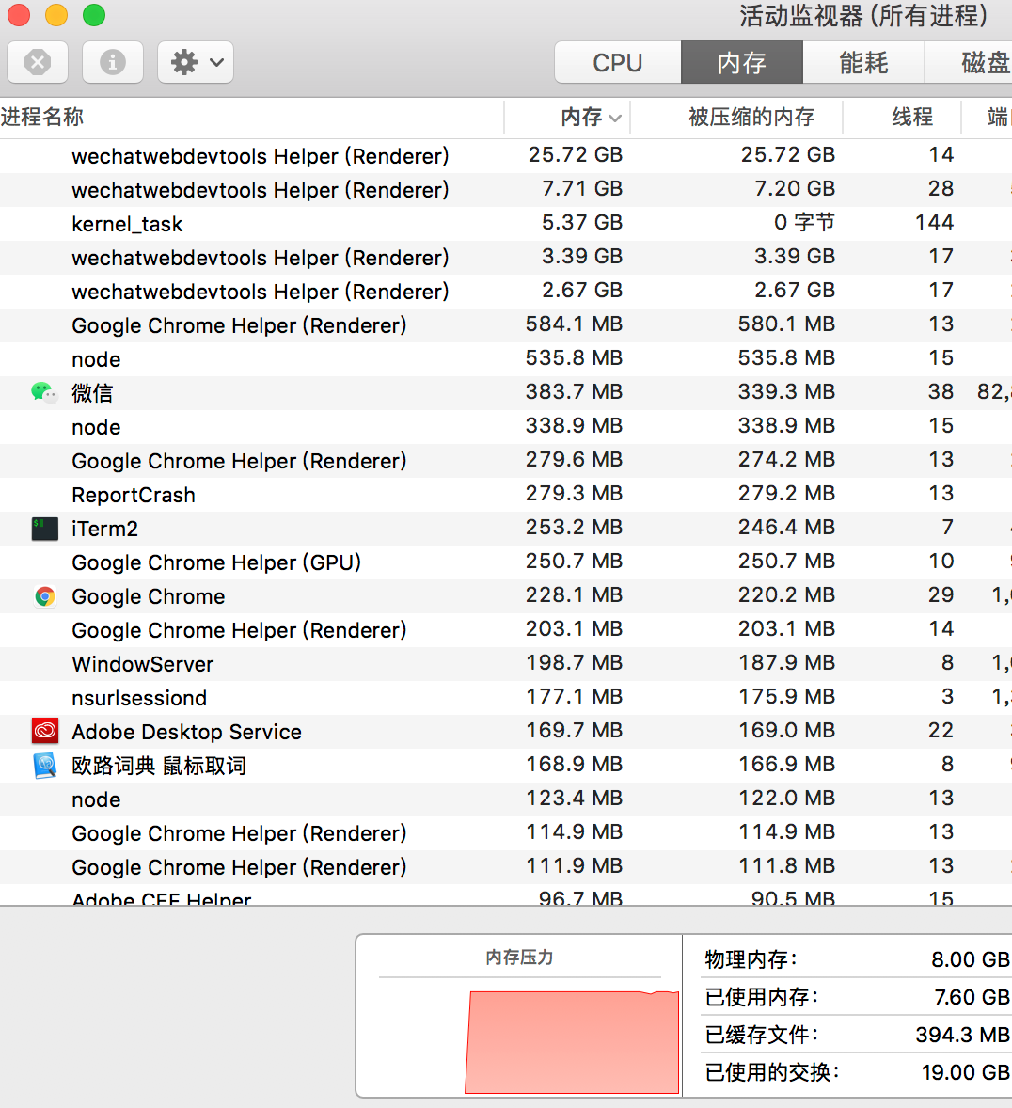
Task: Click the 已使用的交换 19.00 GB value
Action: [x=965, y=1072]
